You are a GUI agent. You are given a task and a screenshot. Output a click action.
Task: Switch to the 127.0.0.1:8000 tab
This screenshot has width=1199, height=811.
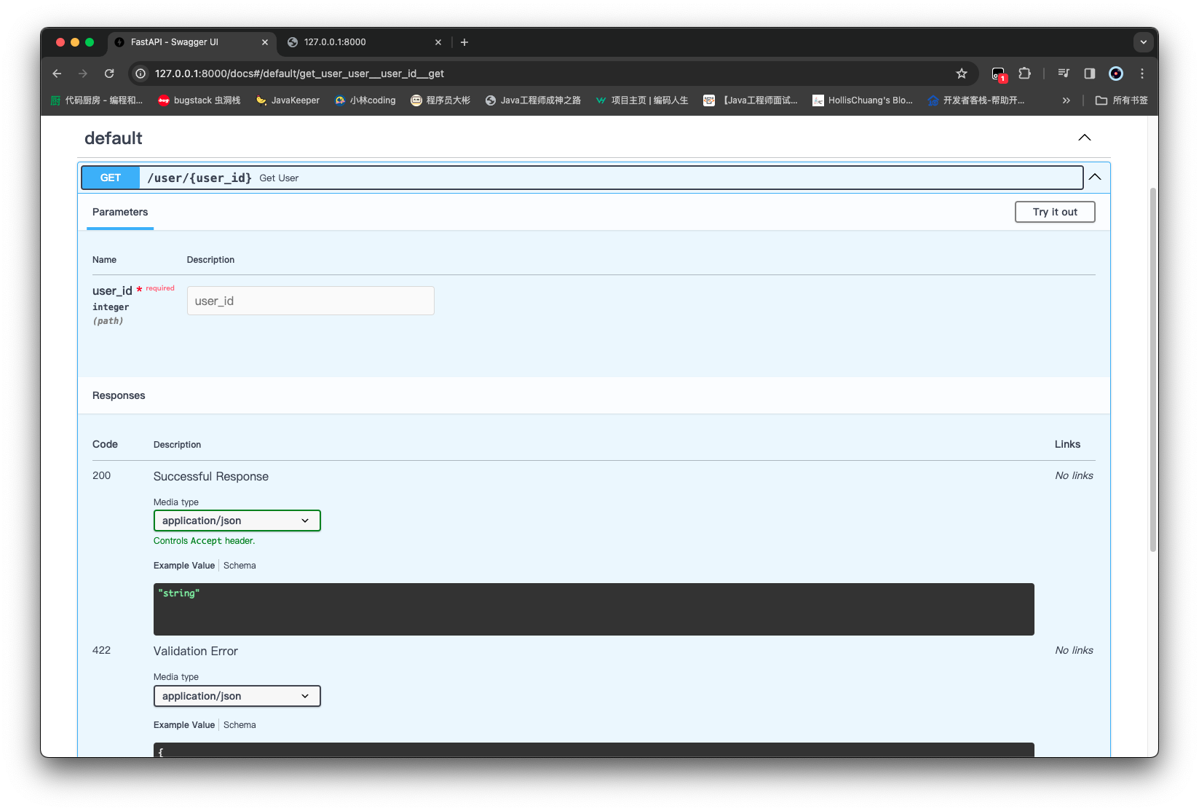(365, 42)
